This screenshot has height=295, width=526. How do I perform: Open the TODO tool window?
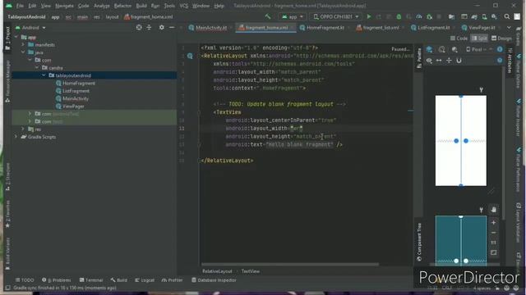pos(25,280)
